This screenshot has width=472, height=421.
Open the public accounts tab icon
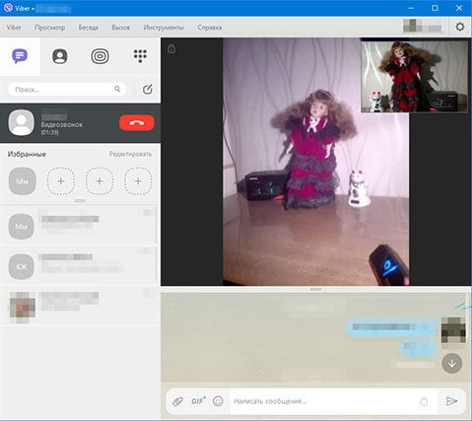click(x=100, y=56)
